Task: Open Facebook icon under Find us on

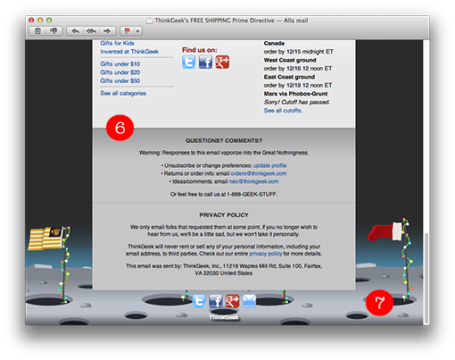Action: (x=205, y=62)
